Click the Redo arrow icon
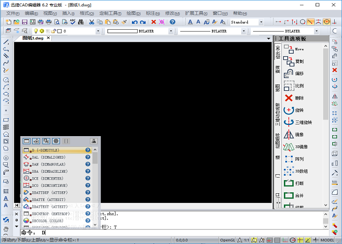 coord(143,22)
